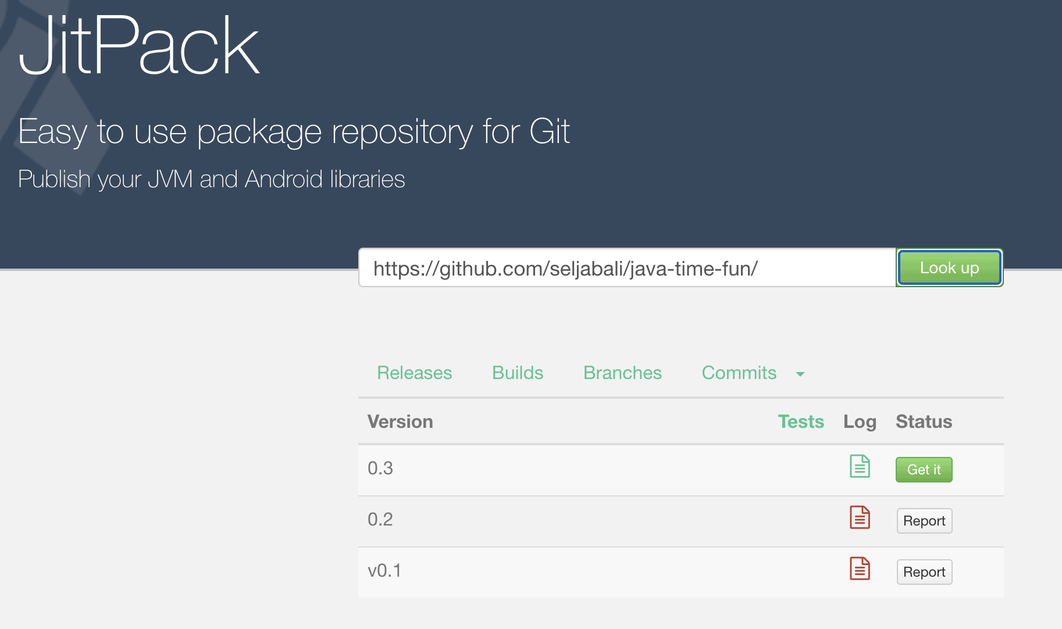Switch to the Commits tab

[x=739, y=373]
